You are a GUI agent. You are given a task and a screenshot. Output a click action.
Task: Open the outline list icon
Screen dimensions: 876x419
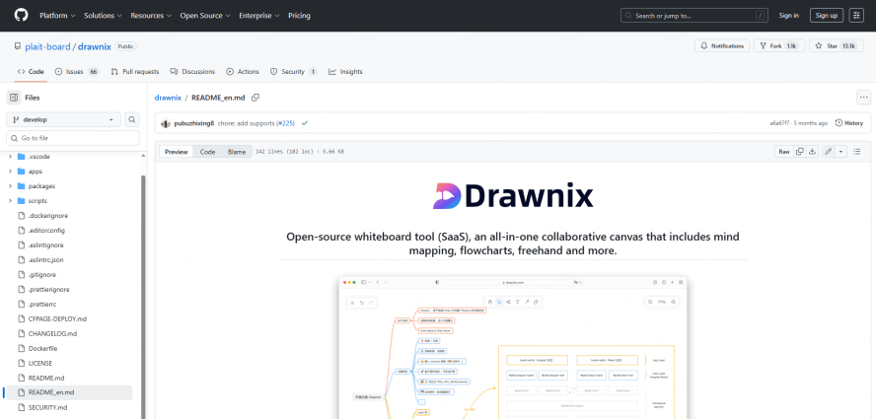coord(857,152)
